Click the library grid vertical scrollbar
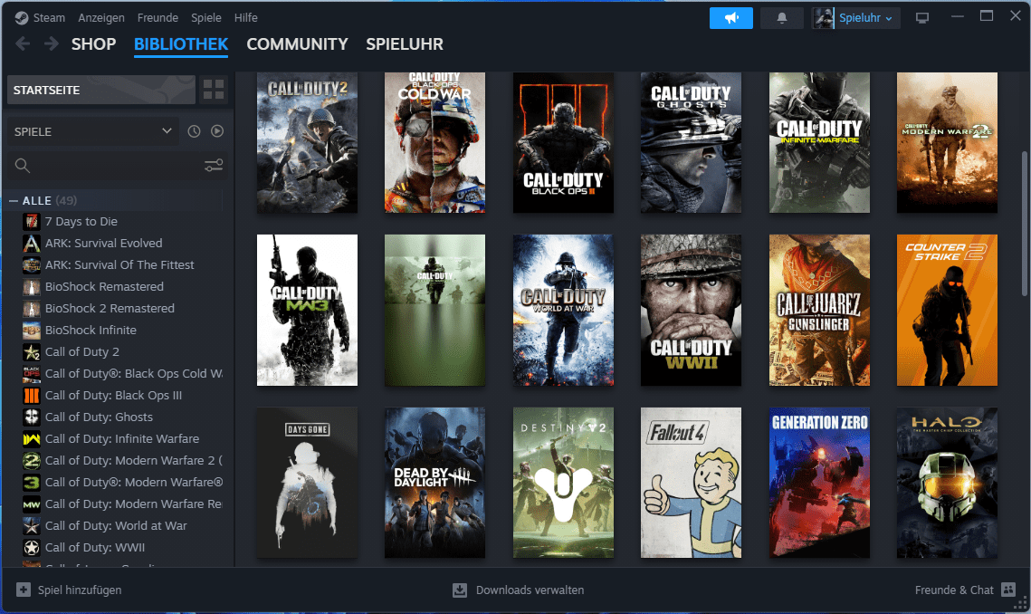 point(1025,224)
